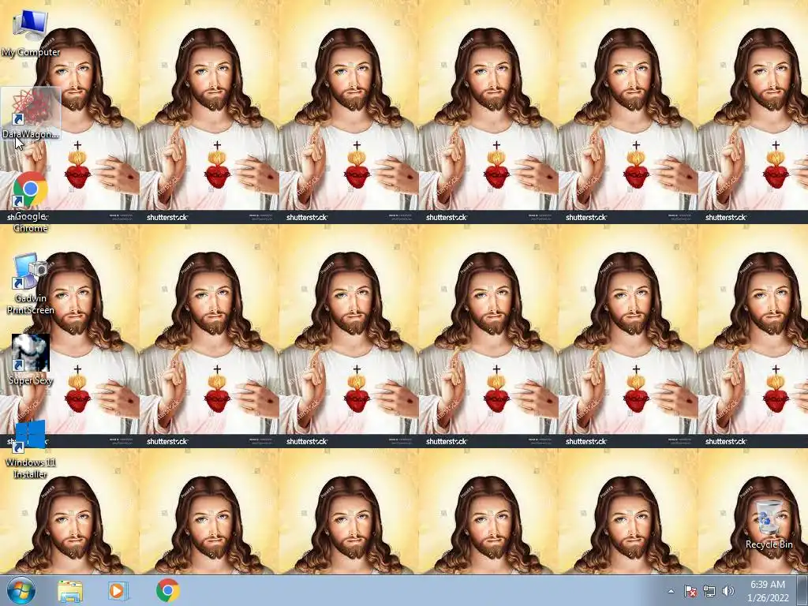Launch Google Chrome from the desktop shortcut
Image resolution: width=808 pixels, height=606 pixels.
coord(31,202)
